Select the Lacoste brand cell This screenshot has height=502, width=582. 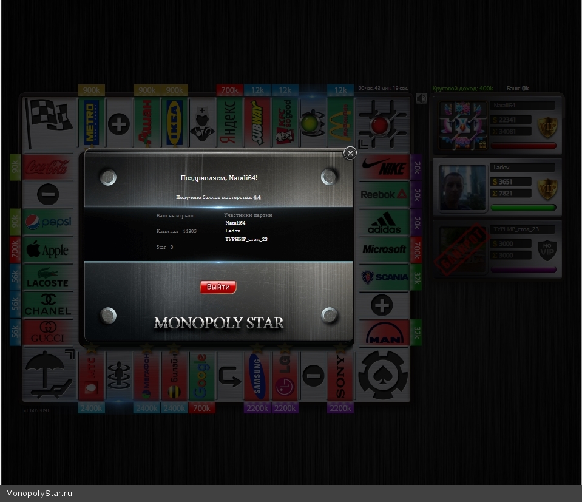pos(48,277)
